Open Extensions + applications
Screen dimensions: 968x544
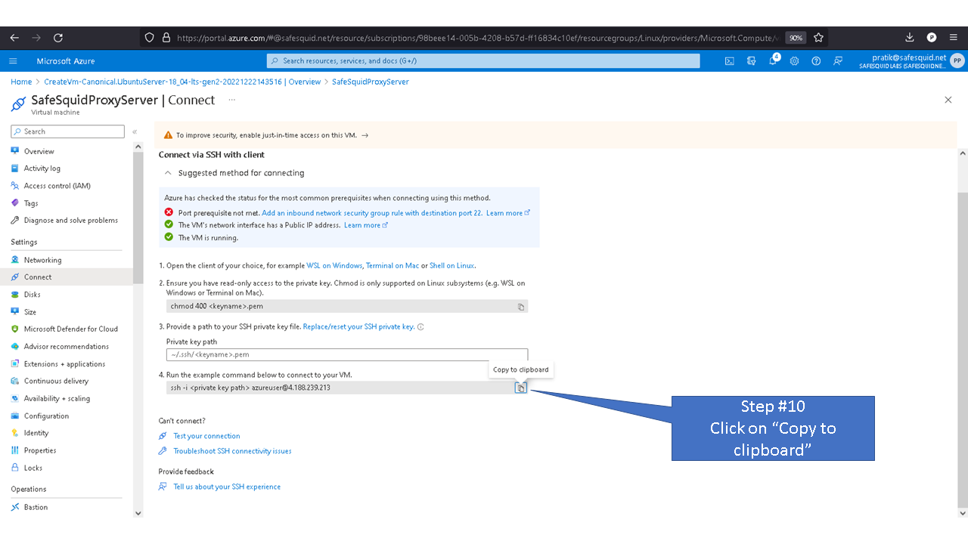point(64,364)
